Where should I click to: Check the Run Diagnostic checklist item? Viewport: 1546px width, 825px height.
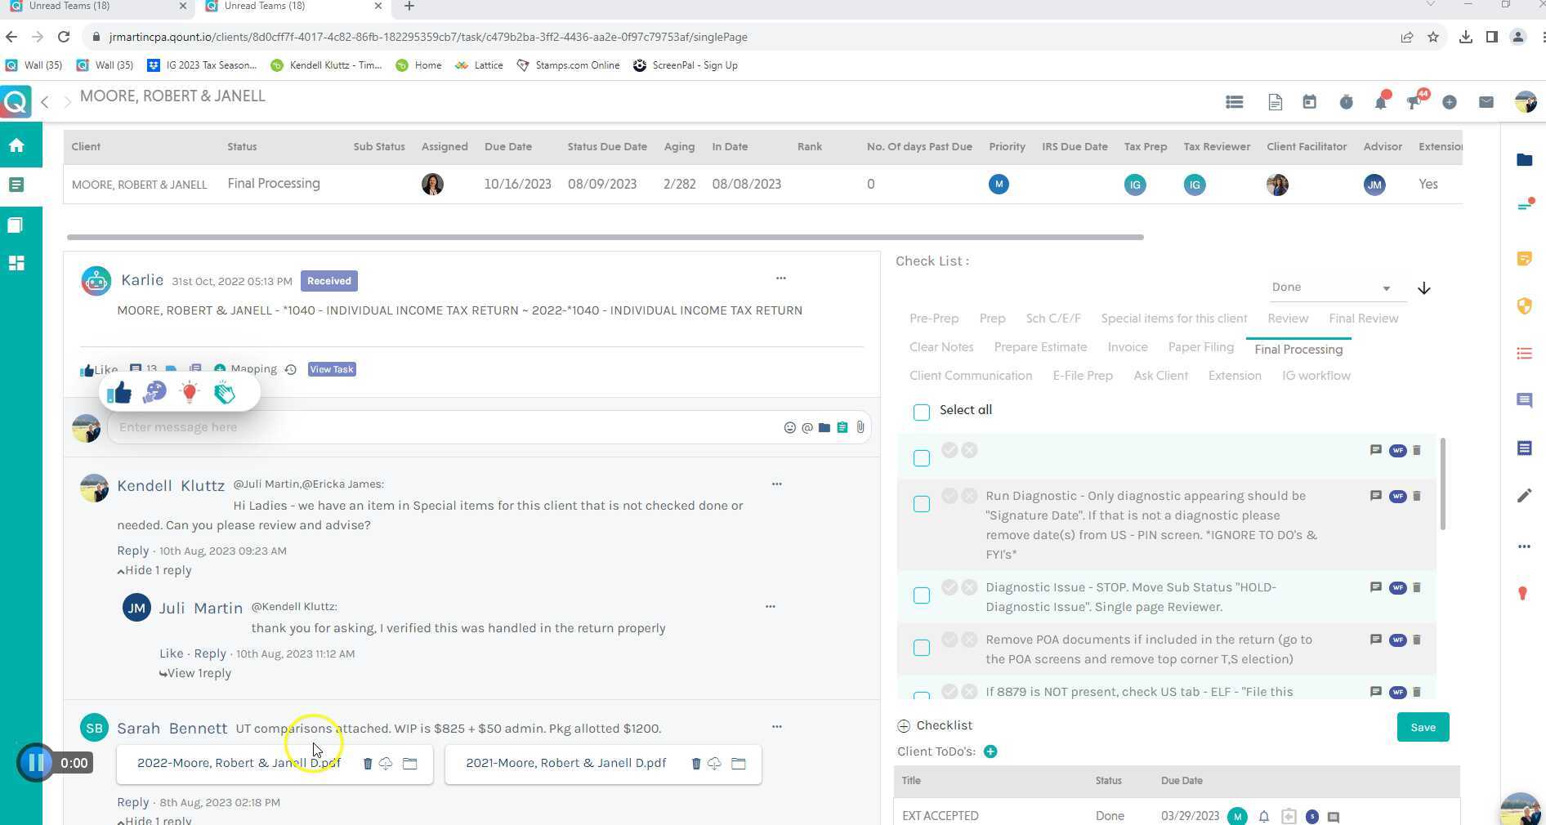point(922,504)
